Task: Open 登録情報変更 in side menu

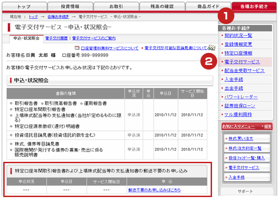Action: pos(238,44)
